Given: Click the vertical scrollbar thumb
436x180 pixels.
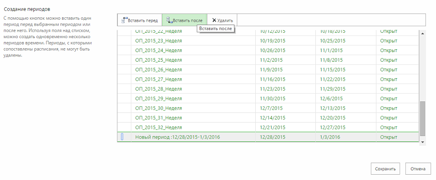Looking at the screenshot, I should [x=422, y=119].
